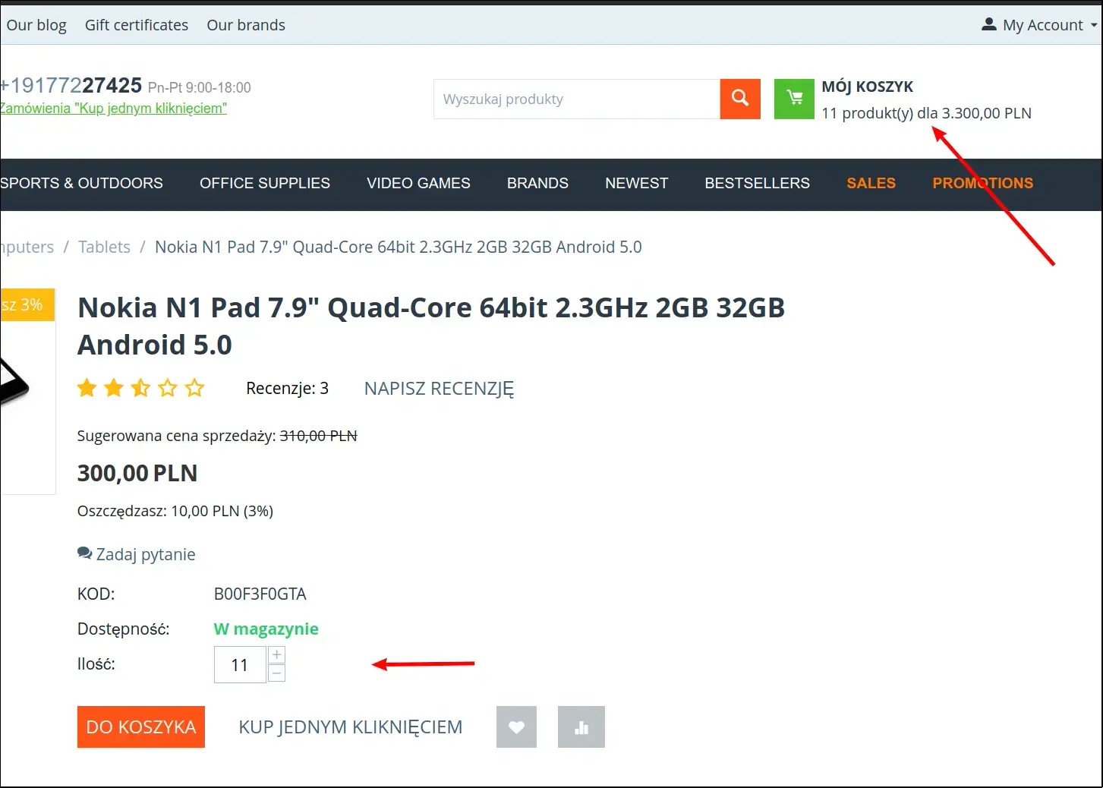
Task: Open the Sales menu item
Action: (871, 183)
